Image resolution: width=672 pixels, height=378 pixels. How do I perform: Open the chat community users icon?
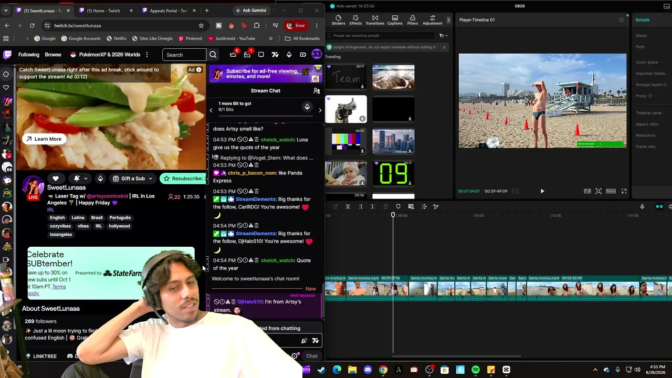coord(317,91)
